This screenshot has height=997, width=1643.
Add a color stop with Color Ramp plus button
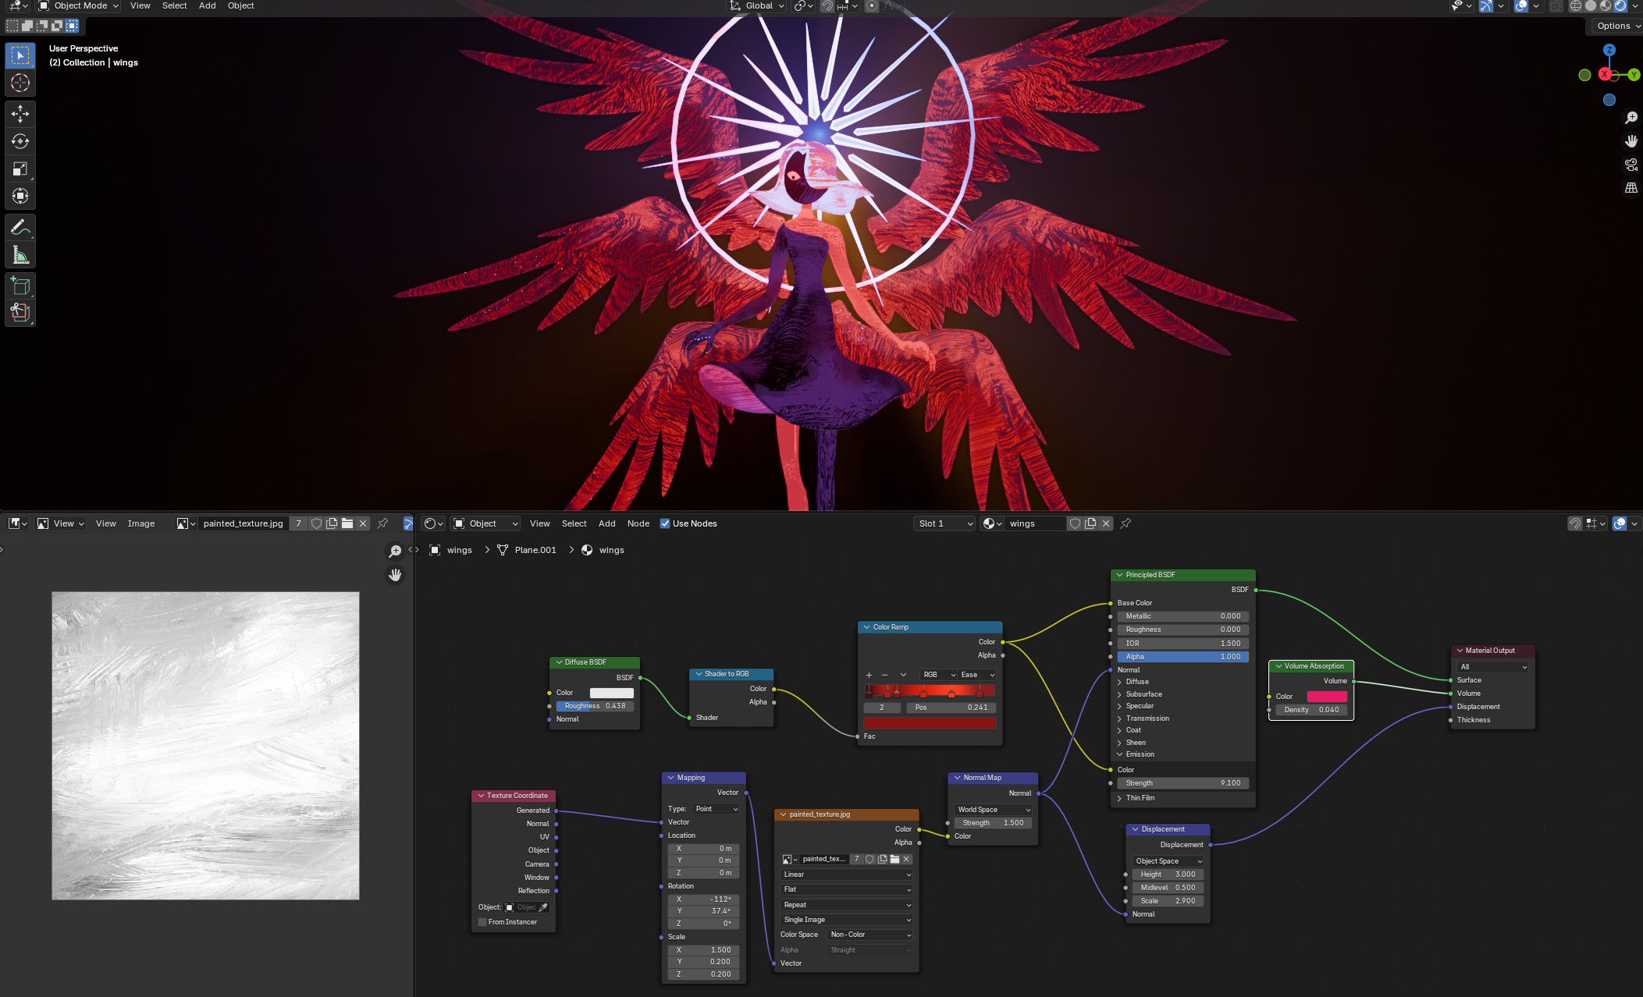[x=869, y=675]
